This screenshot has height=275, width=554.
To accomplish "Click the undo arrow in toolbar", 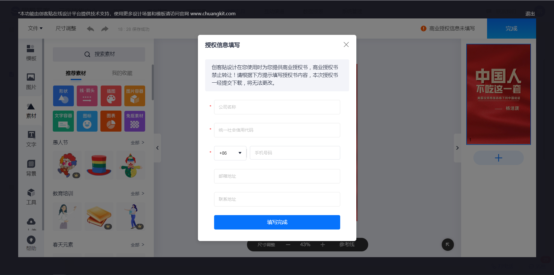I will (90, 29).
